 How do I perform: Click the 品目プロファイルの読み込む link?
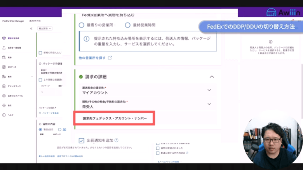(70, 156)
